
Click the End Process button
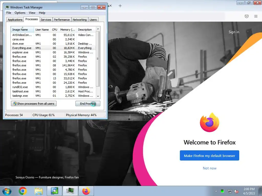[88, 104]
